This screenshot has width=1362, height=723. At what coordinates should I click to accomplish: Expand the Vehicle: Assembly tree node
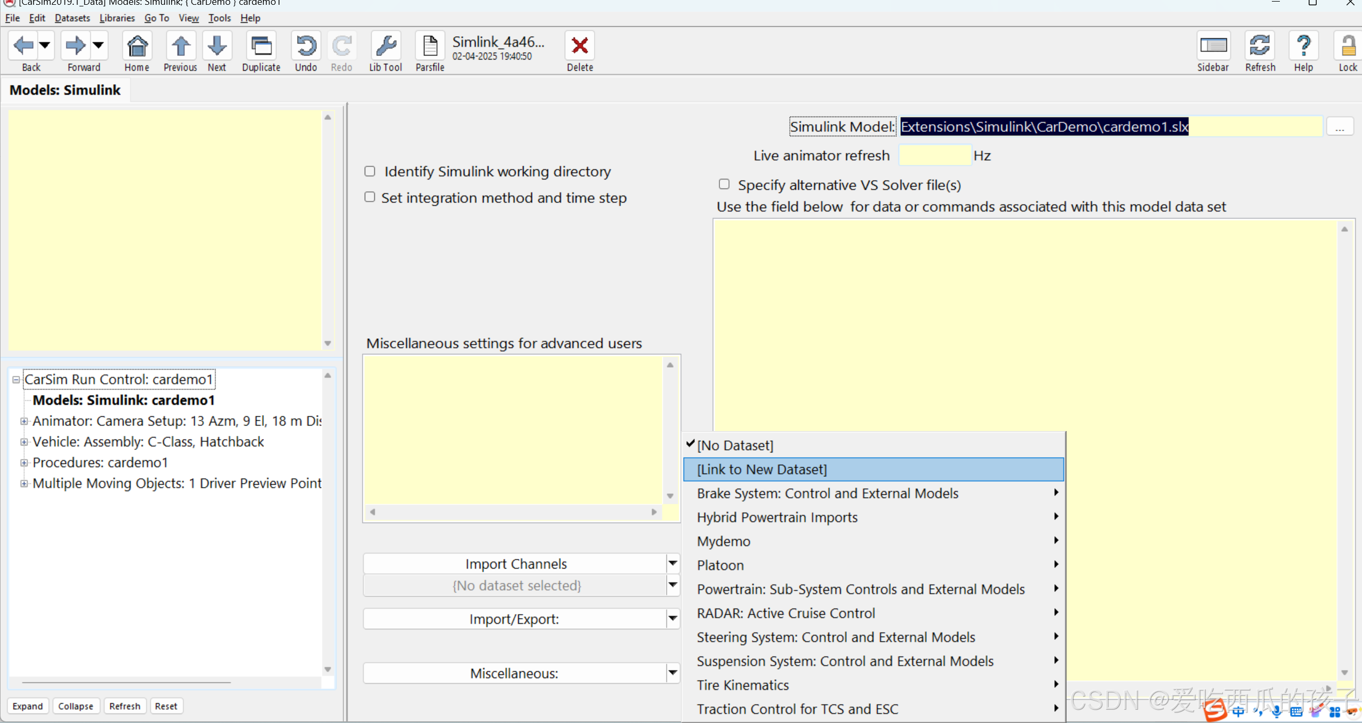(24, 442)
